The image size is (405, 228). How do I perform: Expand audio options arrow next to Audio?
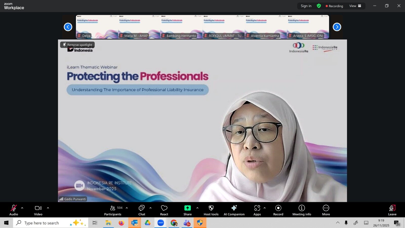click(x=22, y=208)
